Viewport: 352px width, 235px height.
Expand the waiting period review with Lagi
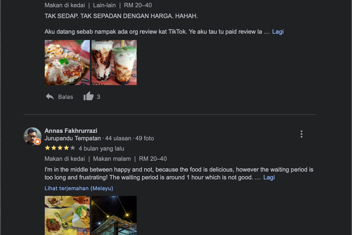coord(269,178)
